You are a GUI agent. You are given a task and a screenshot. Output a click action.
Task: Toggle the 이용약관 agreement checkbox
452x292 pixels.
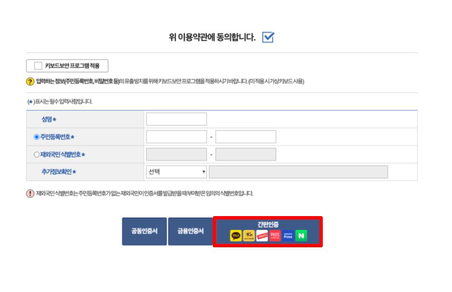click(268, 37)
